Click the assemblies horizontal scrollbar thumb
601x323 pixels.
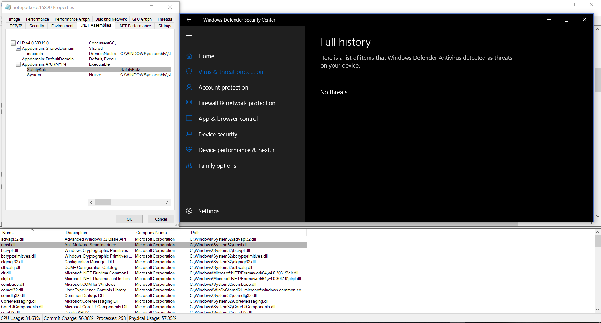(103, 203)
